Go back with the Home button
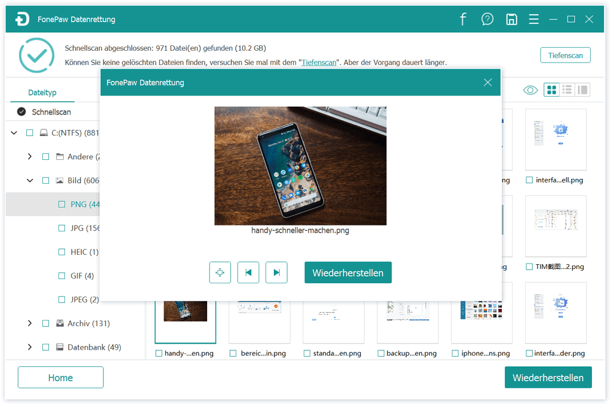Viewport: 611px width, 405px height. coord(60,378)
